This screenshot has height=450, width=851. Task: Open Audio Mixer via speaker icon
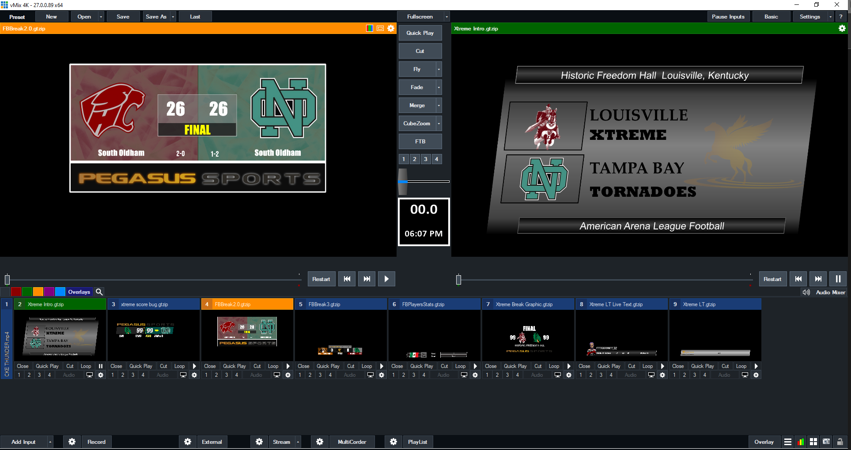tap(806, 292)
